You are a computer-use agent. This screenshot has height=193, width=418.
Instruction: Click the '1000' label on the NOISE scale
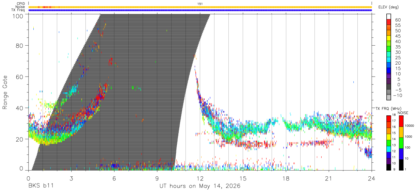409,136
